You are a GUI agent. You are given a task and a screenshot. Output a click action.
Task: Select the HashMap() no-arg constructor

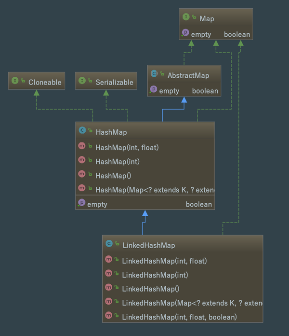(113, 176)
